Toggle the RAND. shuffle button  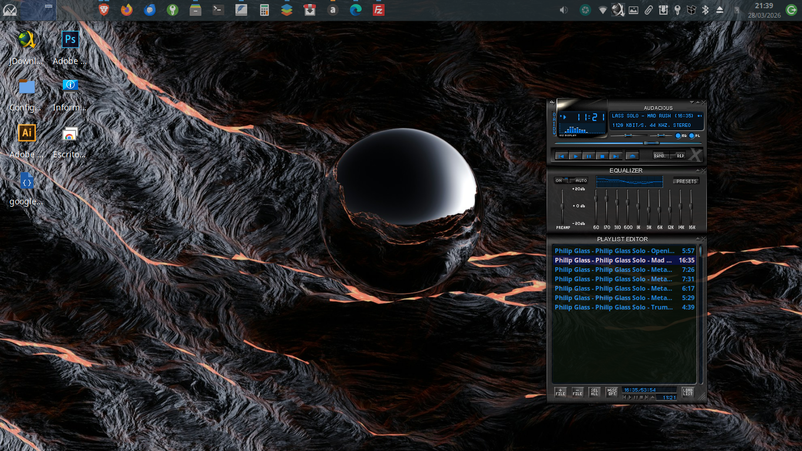pyautogui.click(x=661, y=156)
